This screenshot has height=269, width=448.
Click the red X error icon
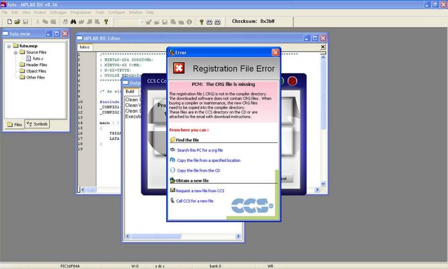[x=179, y=68]
